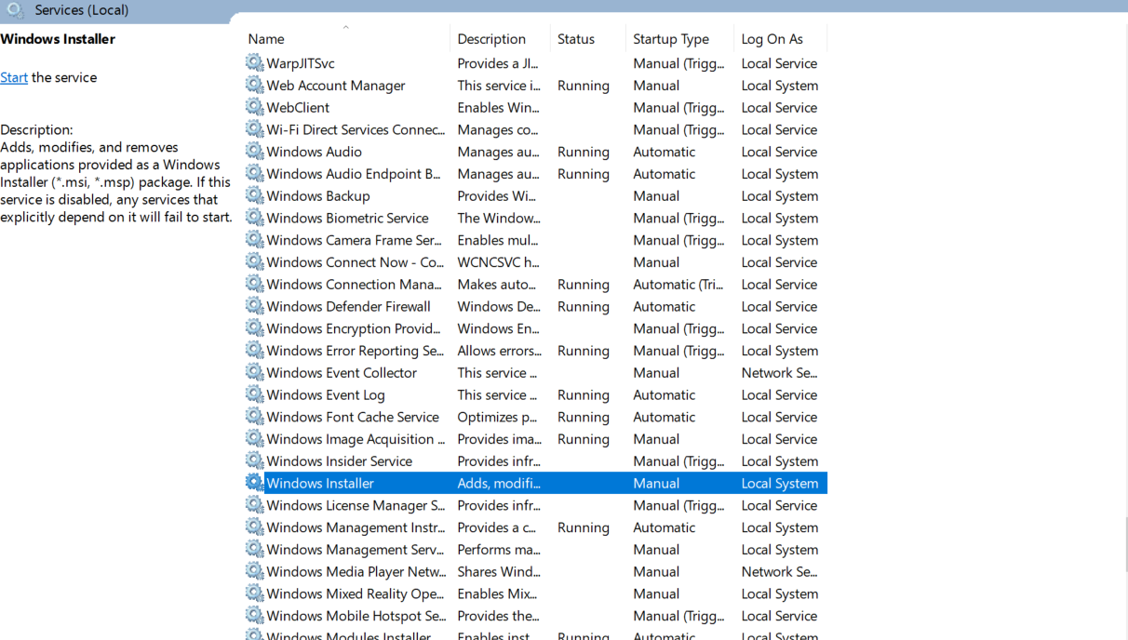Select the Windows Event Log name
The width and height of the screenshot is (1128, 640).
[x=326, y=395]
